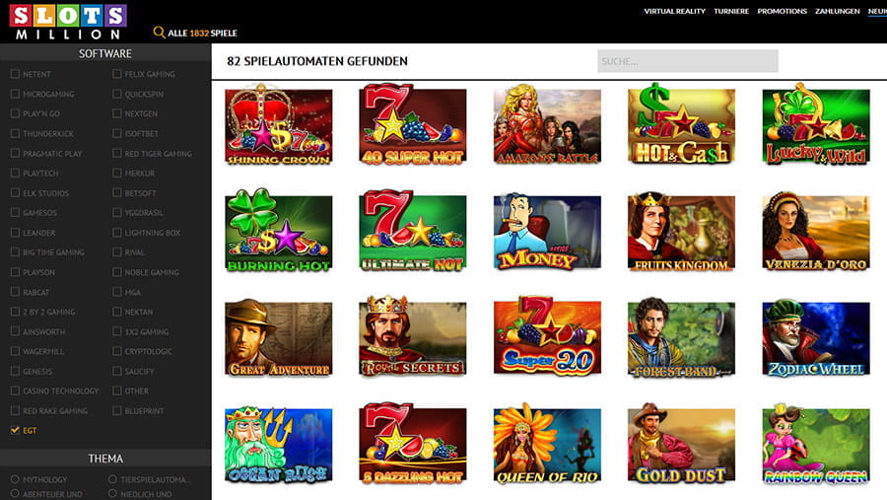Check the Yggdrasil software filter
Image resolution: width=887 pixels, height=500 pixels.
[x=117, y=212]
